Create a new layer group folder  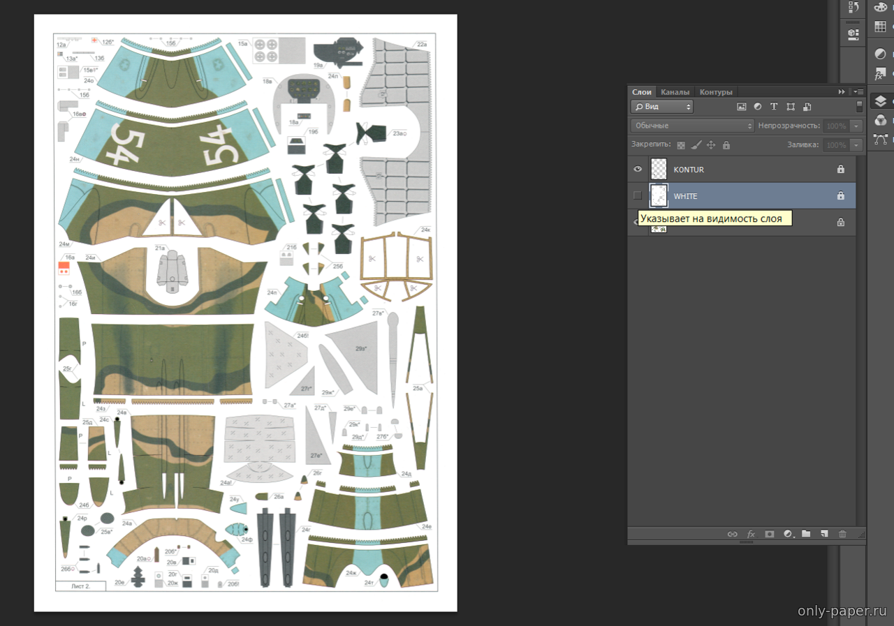point(806,534)
